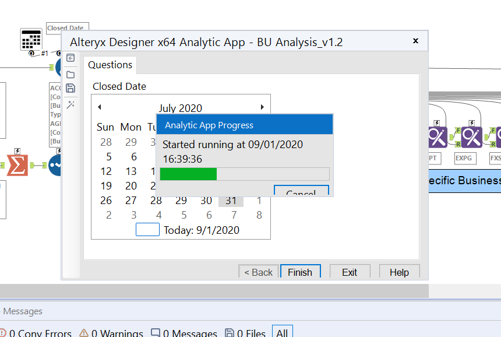Switch to the Questions tab
Image resolution: width=501 pixels, height=337 pixels.
pos(110,65)
